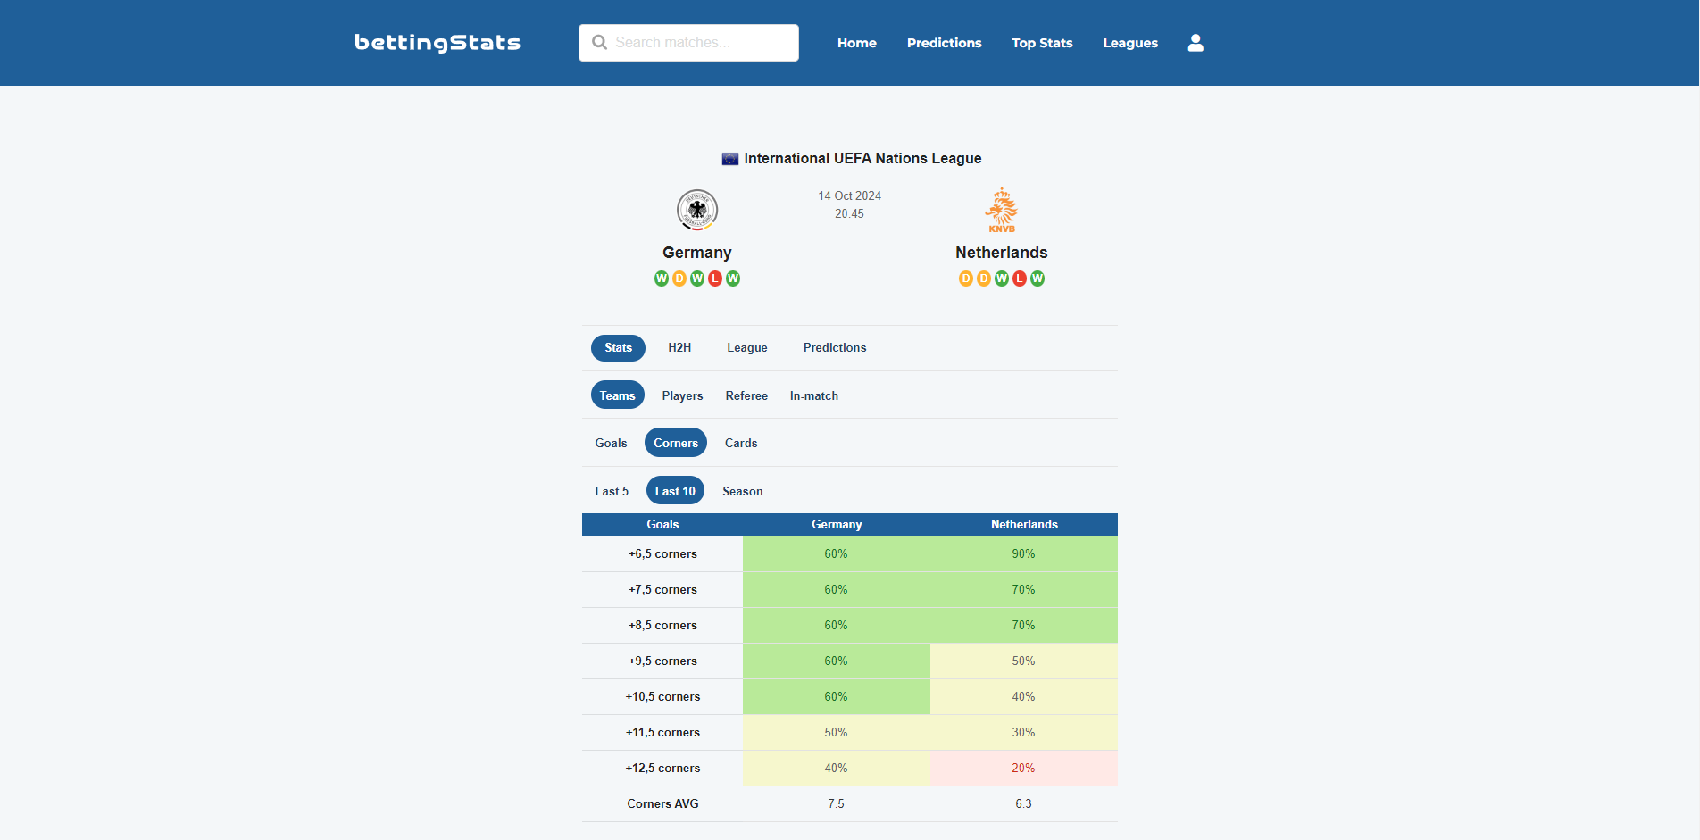The height and width of the screenshot is (840, 1700).
Task: Click Germany's last W form badge
Action: 733,279
